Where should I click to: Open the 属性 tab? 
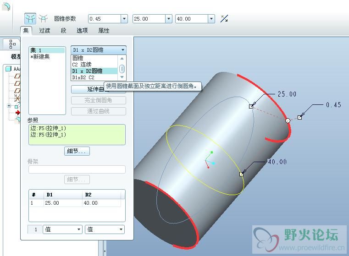coord(104,30)
